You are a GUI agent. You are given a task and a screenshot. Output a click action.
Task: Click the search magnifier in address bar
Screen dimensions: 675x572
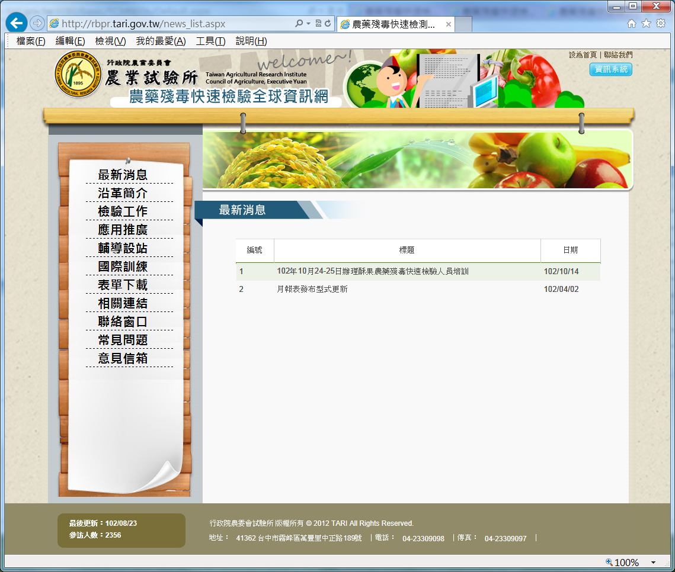299,24
